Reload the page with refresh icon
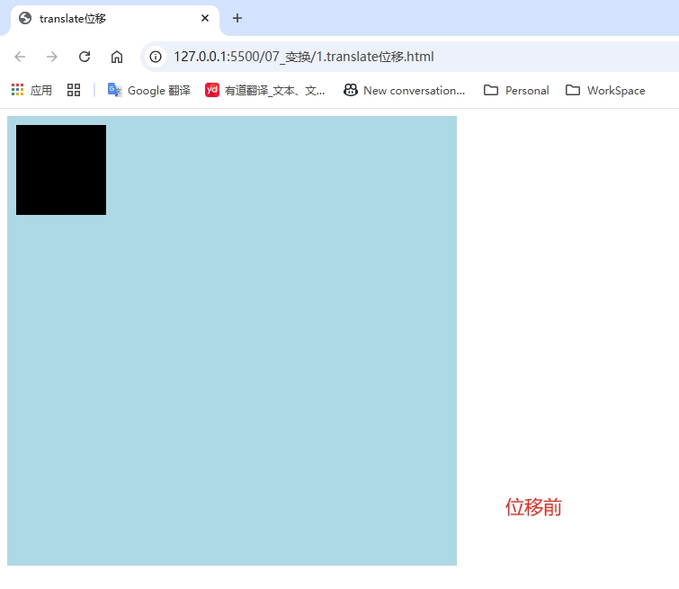The width and height of the screenshot is (679, 589). point(85,57)
